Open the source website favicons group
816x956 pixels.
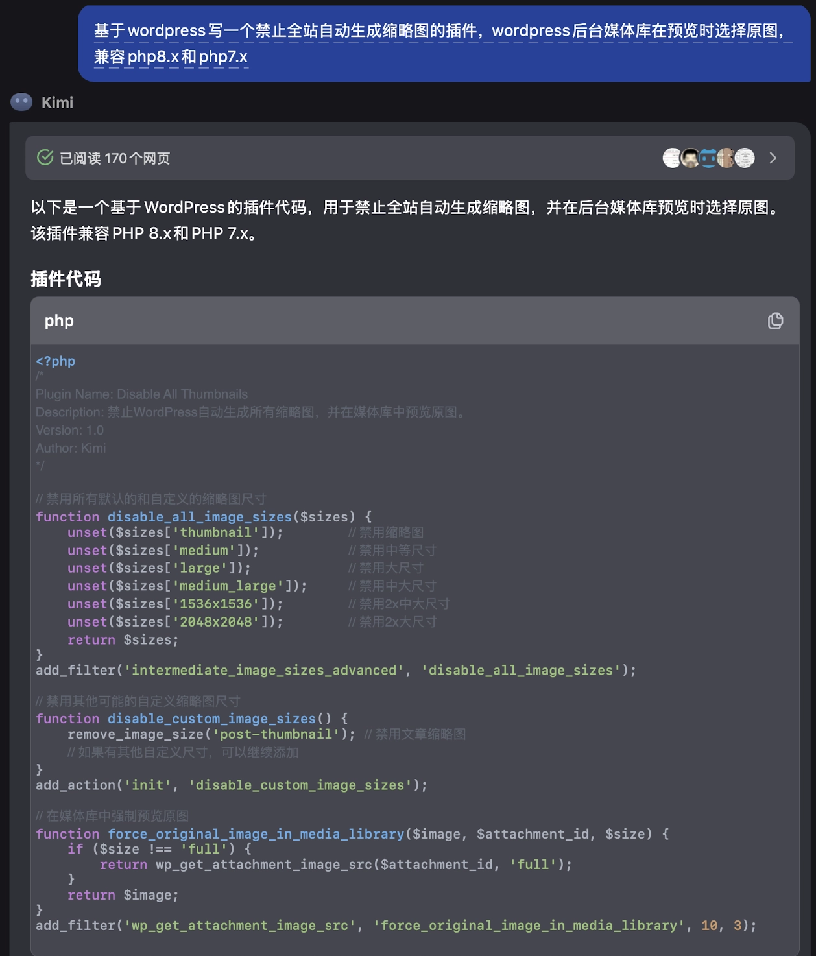tap(708, 158)
